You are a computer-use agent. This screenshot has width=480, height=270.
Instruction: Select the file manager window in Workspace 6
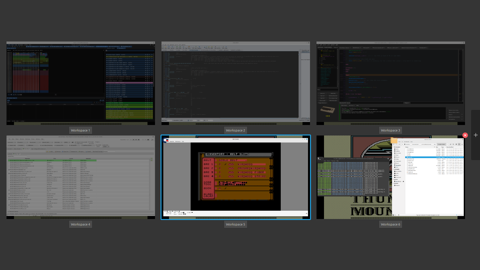(428, 177)
